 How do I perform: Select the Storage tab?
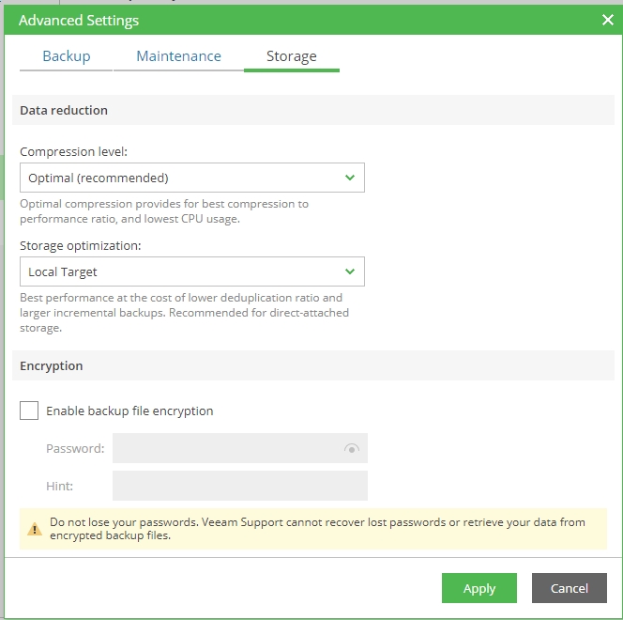(291, 56)
